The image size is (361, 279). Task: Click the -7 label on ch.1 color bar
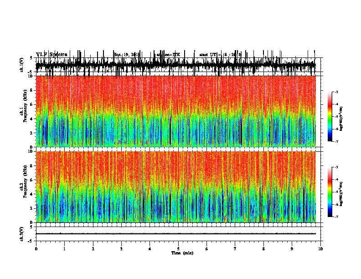336,141
